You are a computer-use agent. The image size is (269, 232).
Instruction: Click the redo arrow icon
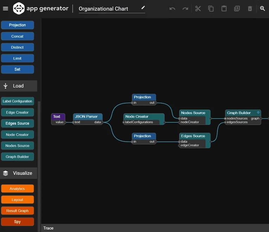185,8
